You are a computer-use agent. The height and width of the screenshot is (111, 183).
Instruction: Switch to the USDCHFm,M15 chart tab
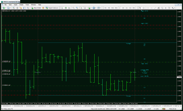tap(66, 106)
